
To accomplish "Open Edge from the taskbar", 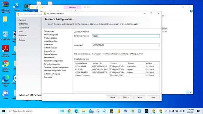I will pos(76,111).
